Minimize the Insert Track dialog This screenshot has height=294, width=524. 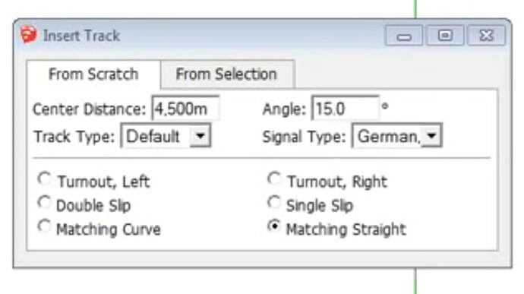(x=404, y=36)
